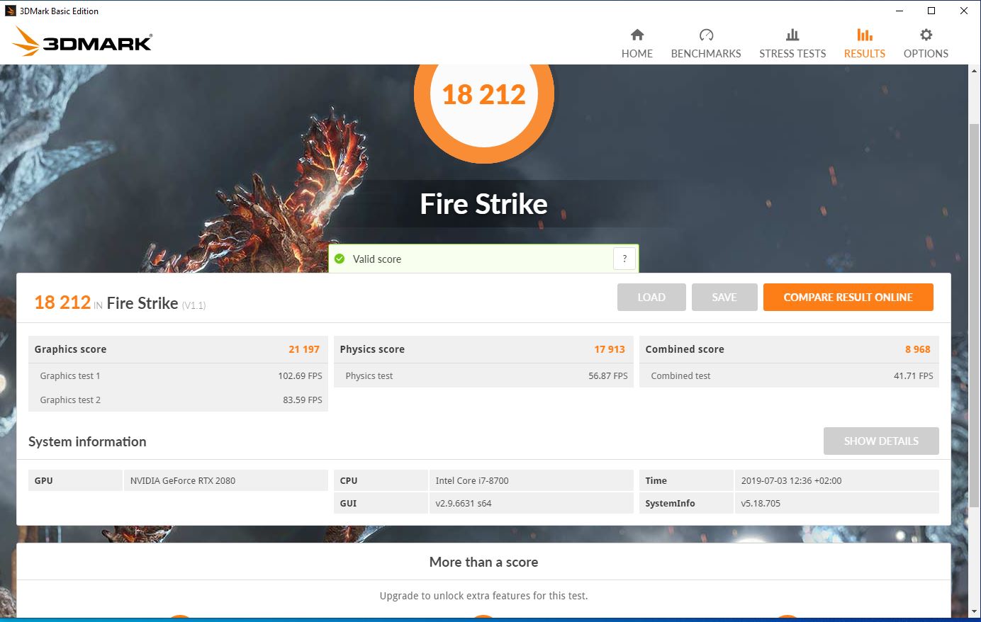The width and height of the screenshot is (981, 622).
Task: Open the question mark help button
Action: [624, 259]
